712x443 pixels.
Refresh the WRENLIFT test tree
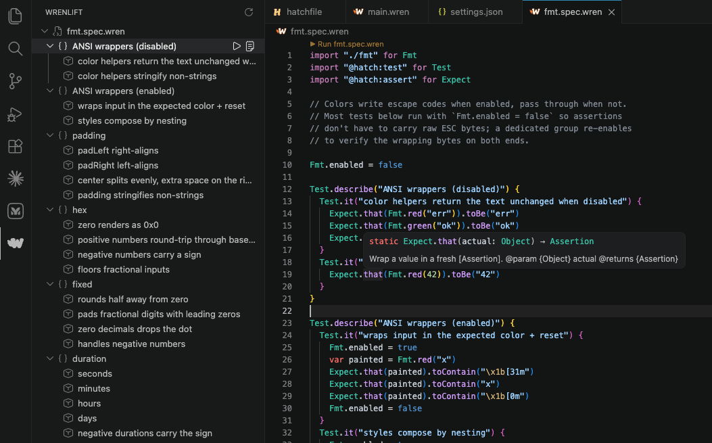click(249, 12)
